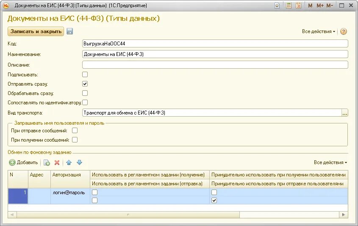Tick Принудительно при получении пользователями checkbox

tap(214, 193)
